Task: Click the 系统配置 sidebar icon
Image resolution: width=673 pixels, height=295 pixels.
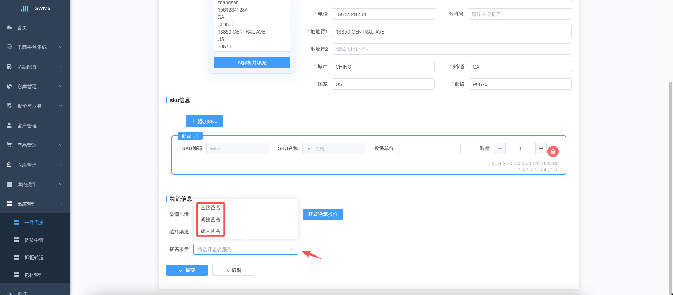Action: [9, 66]
